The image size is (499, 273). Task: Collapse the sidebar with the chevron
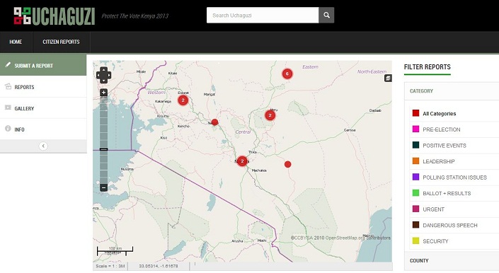click(x=43, y=146)
